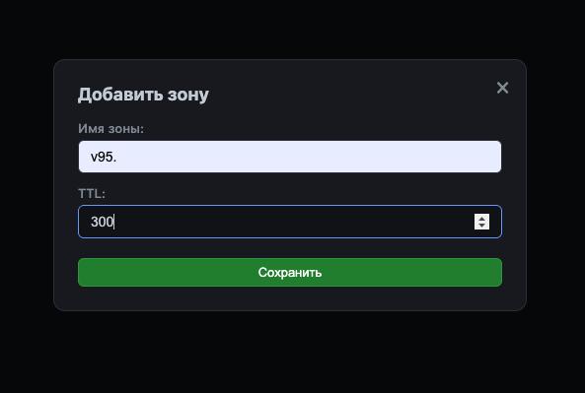This screenshot has height=393, width=585.
Task: Focus the TTL number field
Action: [x=290, y=222]
